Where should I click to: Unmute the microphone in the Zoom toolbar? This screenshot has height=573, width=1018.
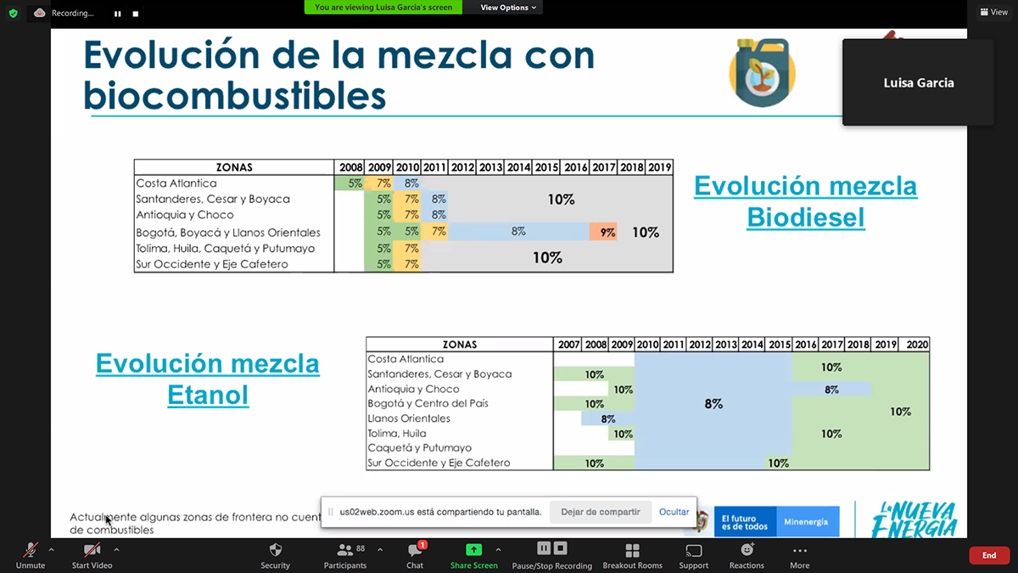(30, 551)
